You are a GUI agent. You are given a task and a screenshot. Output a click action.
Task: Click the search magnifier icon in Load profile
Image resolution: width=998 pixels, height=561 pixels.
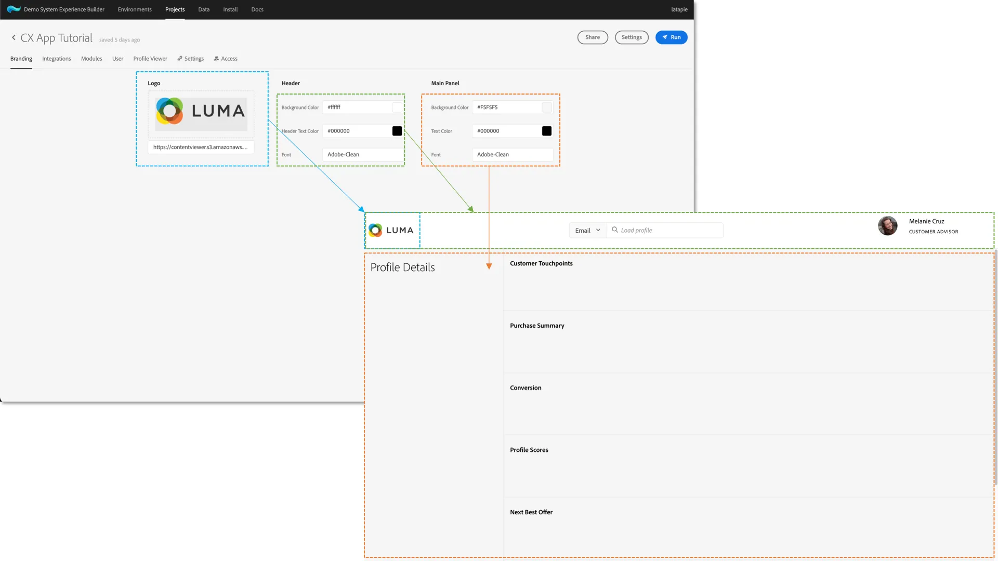click(x=615, y=230)
